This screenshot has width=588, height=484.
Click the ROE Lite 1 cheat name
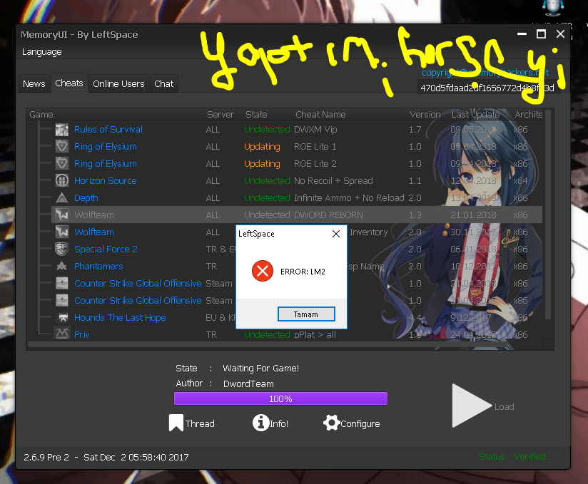[315, 146]
